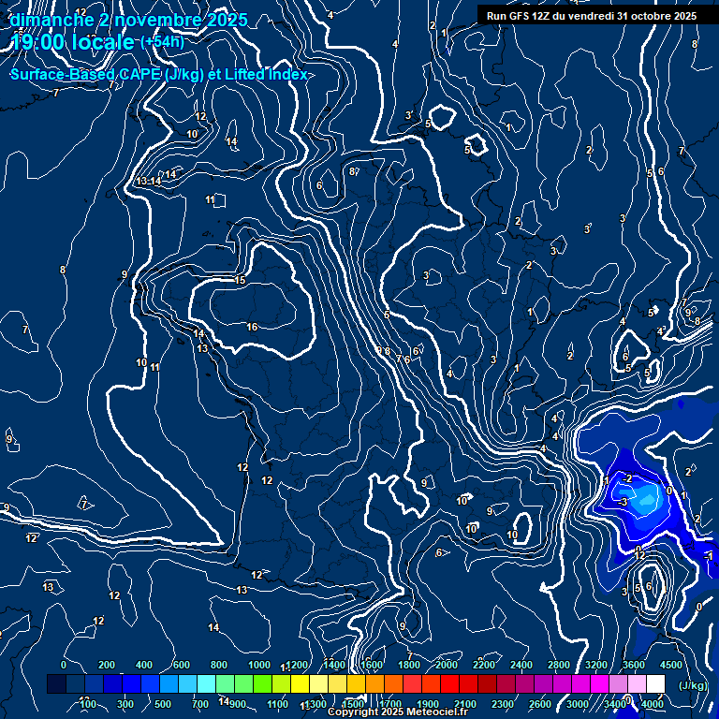Select the light pink swatch before the white one
719x719 pixels.
point(637,683)
